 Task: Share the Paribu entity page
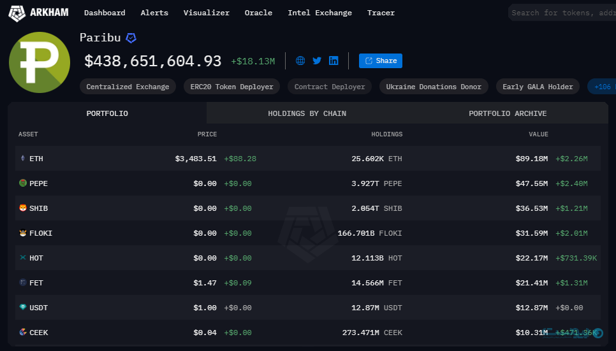(x=380, y=61)
